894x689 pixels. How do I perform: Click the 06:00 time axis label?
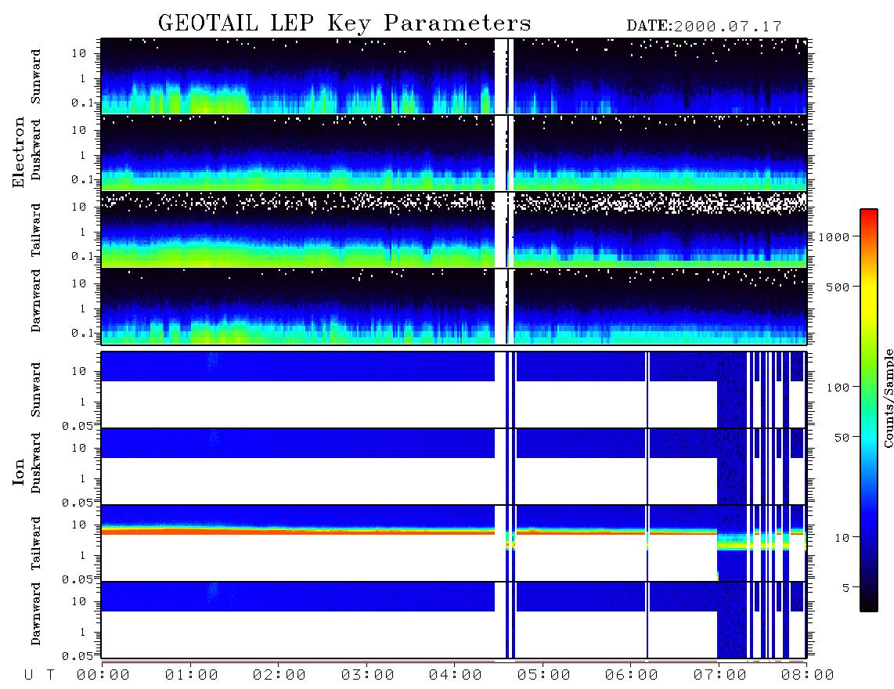(632, 676)
